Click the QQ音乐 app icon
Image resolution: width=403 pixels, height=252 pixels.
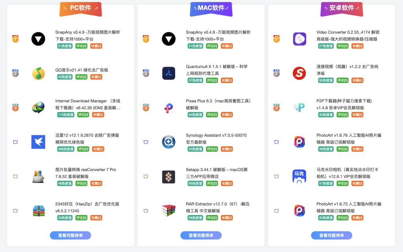click(x=38, y=74)
